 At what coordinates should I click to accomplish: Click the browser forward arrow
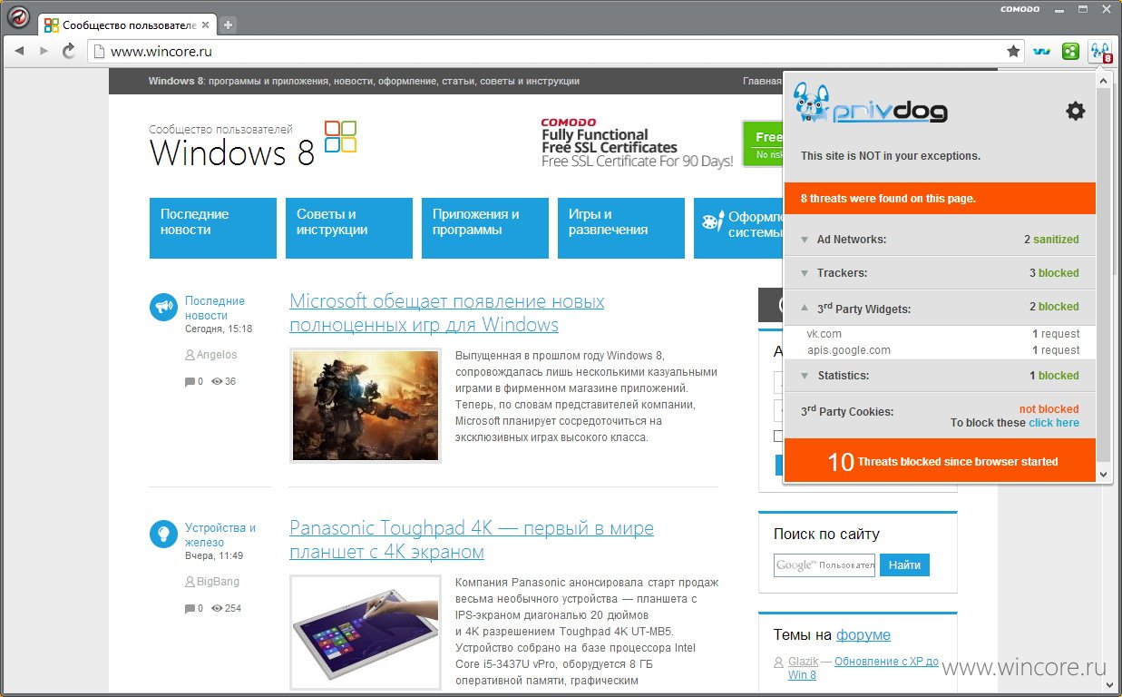[x=44, y=52]
